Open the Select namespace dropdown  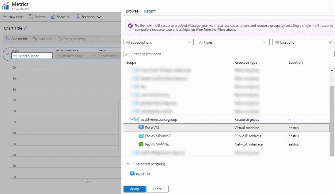(x=76, y=56)
